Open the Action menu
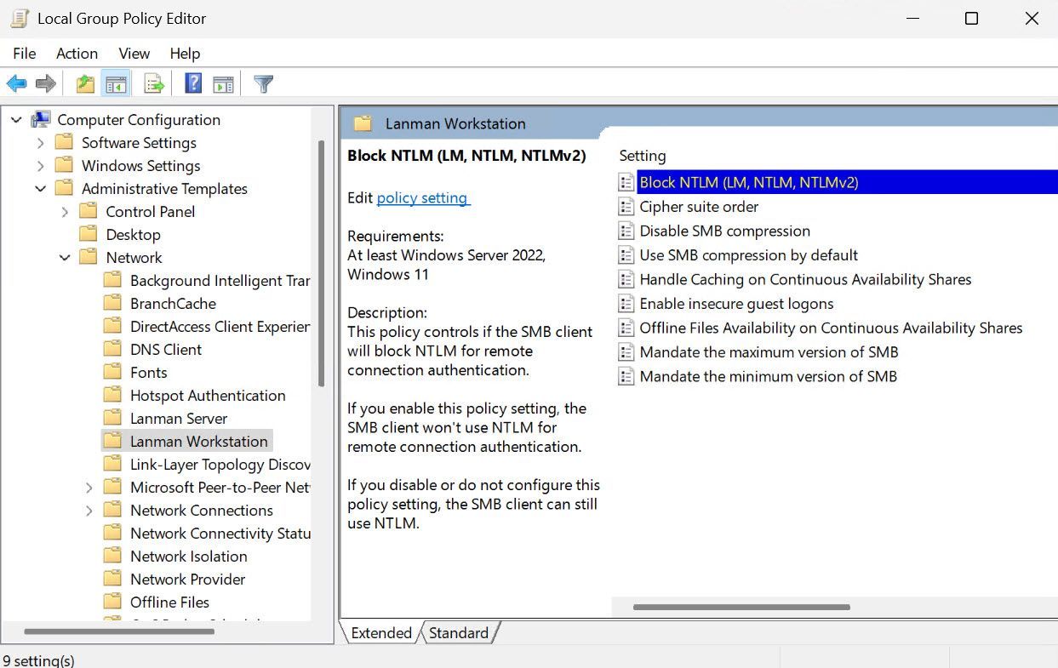Viewport: 1058px width, 668px height. tap(77, 53)
